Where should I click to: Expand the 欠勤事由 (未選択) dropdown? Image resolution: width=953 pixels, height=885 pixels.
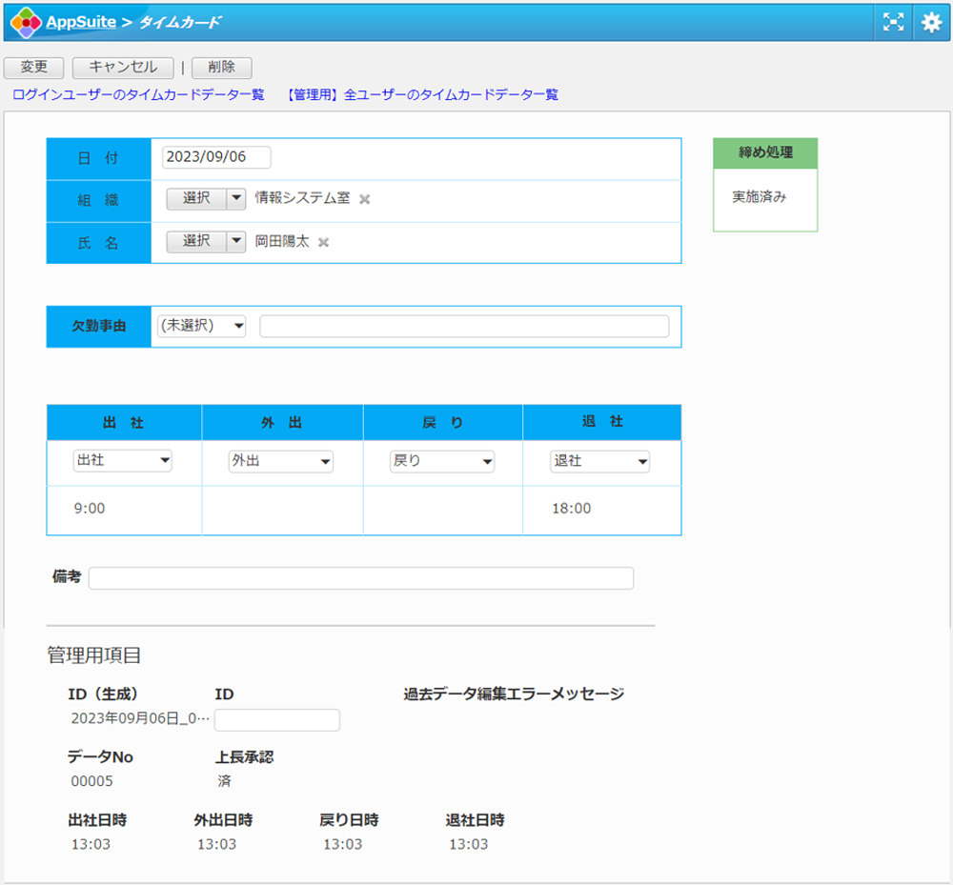[x=201, y=326]
